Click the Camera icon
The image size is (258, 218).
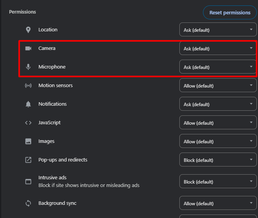[x=28, y=48]
